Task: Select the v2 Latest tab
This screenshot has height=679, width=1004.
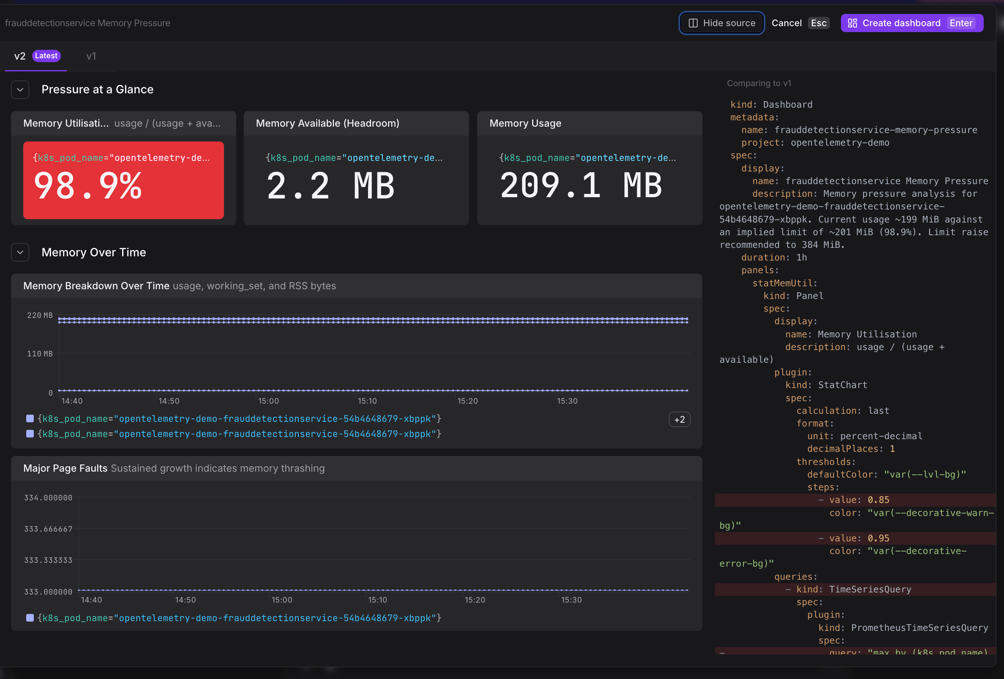Action: (36, 56)
